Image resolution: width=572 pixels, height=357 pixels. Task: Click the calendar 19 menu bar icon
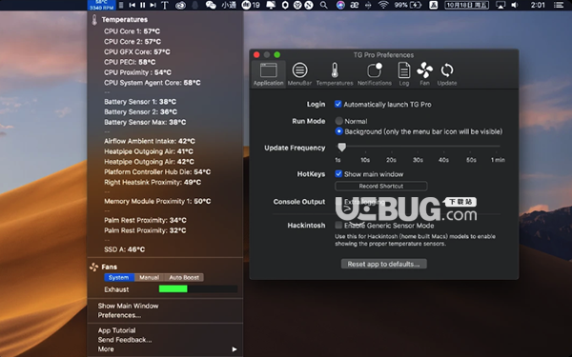[x=251, y=5]
